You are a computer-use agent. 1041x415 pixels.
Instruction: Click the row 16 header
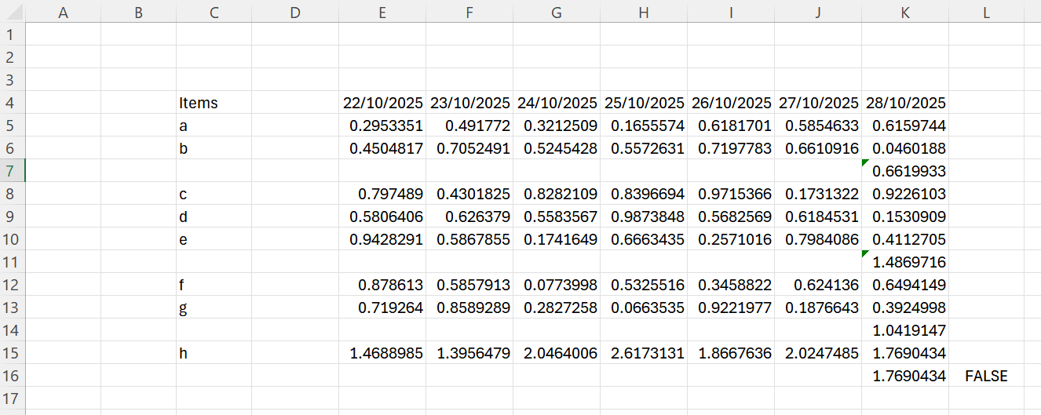tap(13, 377)
